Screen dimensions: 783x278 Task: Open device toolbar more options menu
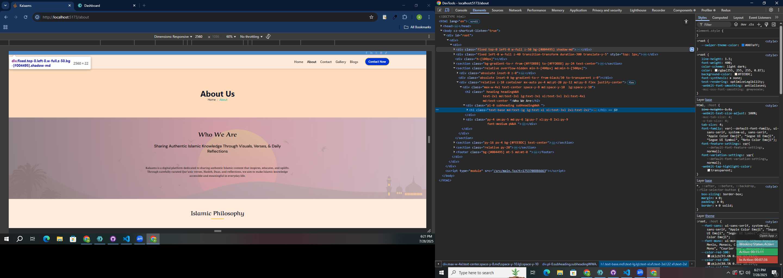(429, 36)
